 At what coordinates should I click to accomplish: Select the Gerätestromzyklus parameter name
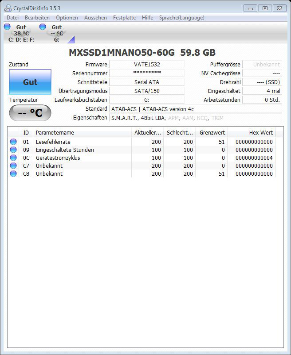pyautogui.click(x=58, y=158)
